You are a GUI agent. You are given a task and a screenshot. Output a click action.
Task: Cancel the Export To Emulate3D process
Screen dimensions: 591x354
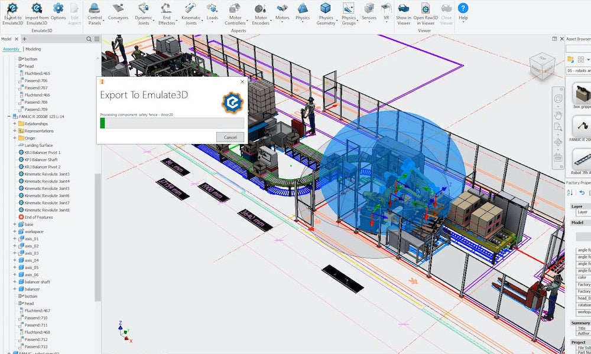tap(230, 136)
